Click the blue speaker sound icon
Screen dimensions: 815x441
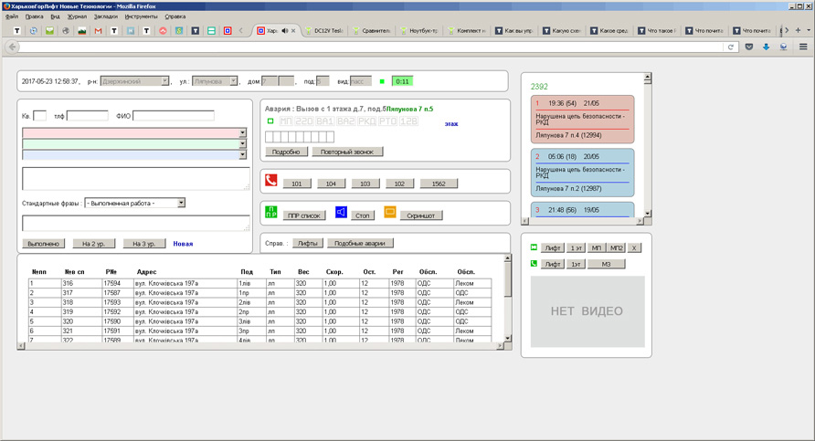(341, 214)
